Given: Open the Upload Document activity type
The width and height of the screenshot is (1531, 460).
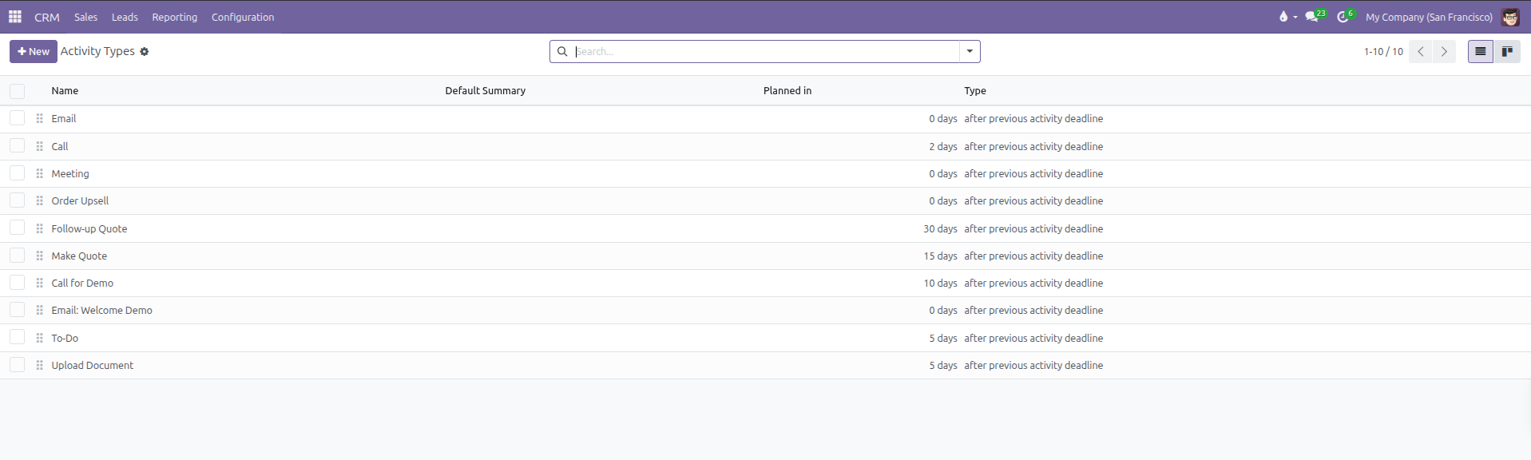Looking at the screenshot, I should [93, 366].
